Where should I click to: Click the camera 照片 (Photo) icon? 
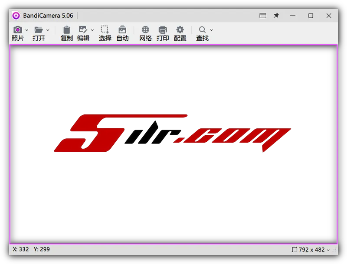[18, 30]
